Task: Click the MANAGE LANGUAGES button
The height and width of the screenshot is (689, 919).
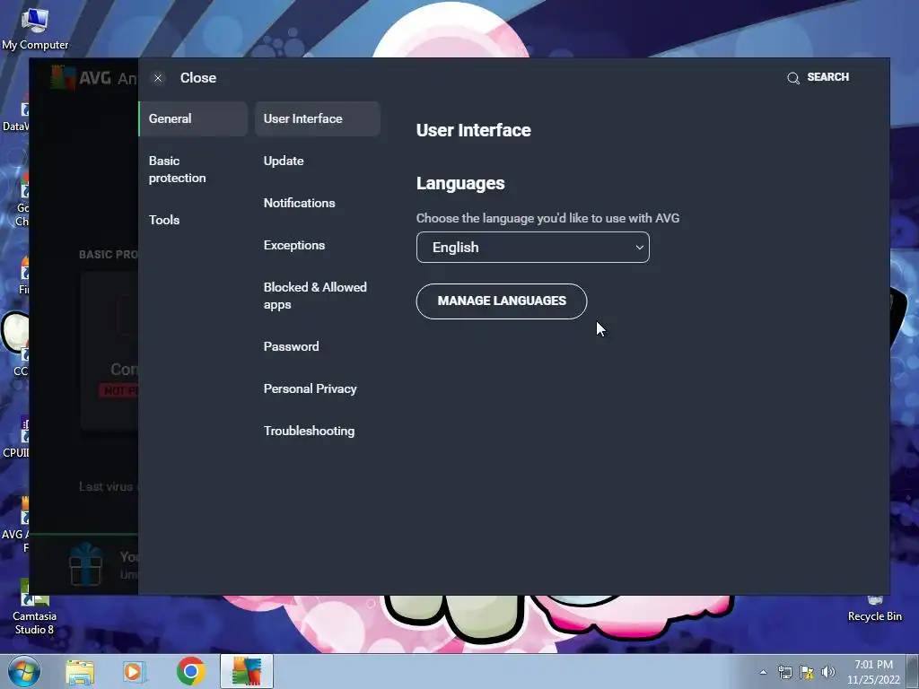Action: pyautogui.click(x=502, y=301)
